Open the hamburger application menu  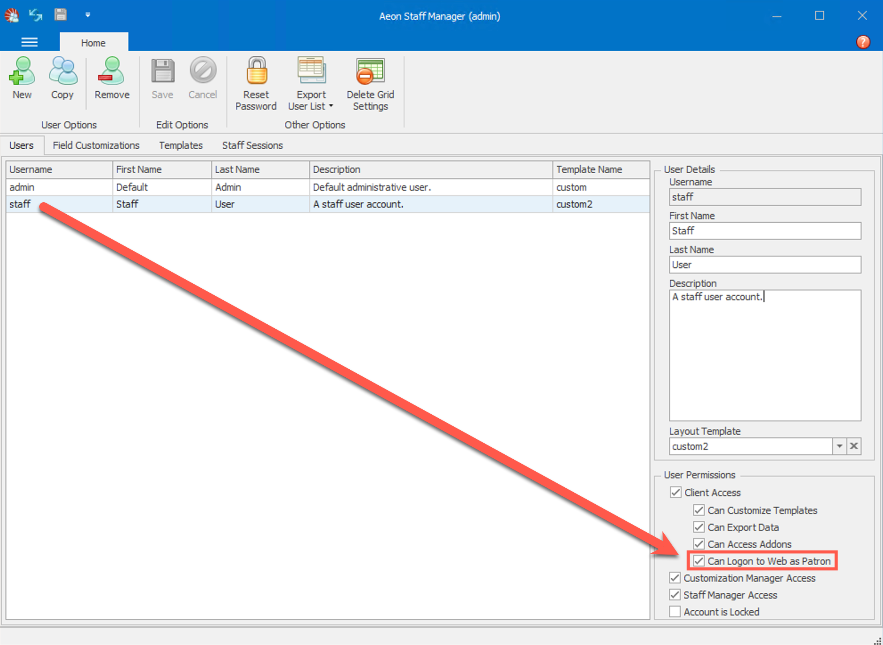[x=29, y=41]
